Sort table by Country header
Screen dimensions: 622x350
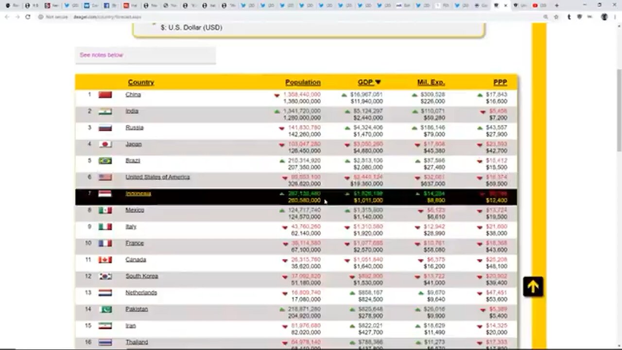pyautogui.click(x=141, y=82)
